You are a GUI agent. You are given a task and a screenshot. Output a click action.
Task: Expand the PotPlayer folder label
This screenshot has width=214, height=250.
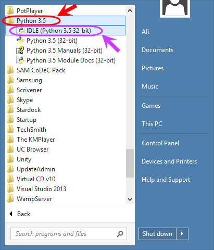pyautogui.click(x=30, y=11)
